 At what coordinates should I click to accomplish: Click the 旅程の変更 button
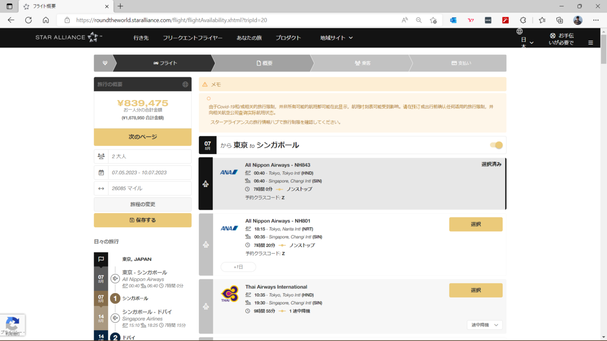pyautogui.click(x=143, y=204)
